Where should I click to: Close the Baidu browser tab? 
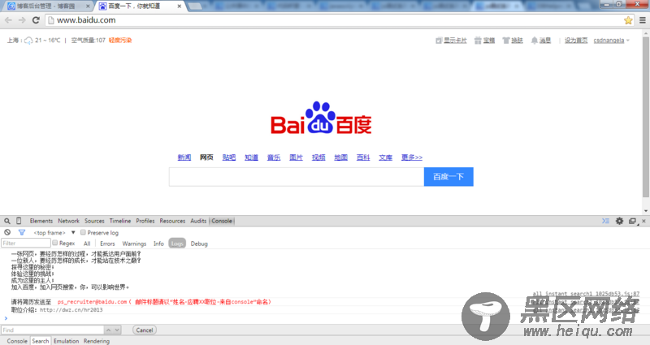(x=179, y=6)
